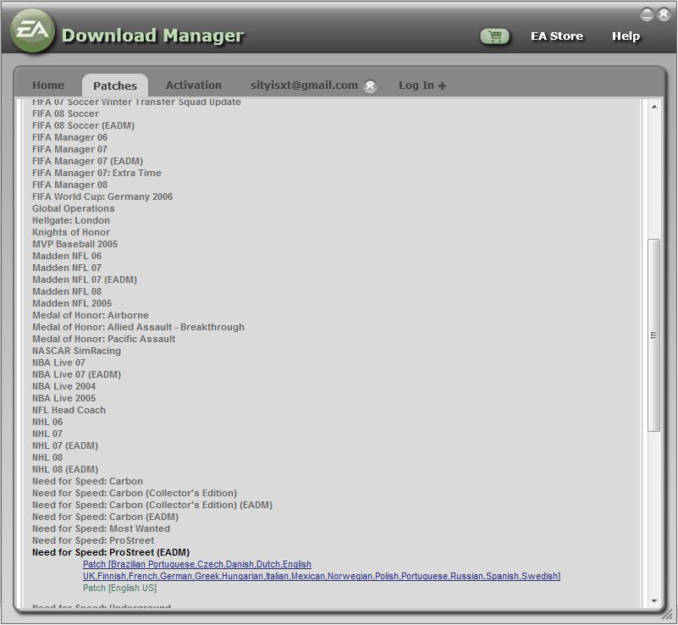Open the EA Store link

[x=556, y=36]
